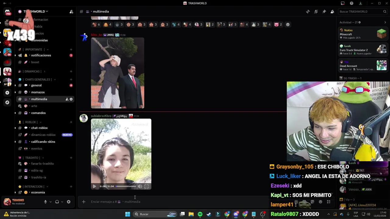This screenshot has height=219, width=390.
Task: Click the subiabrxvKbro username
Action: pyautogui.click(x=101, y=116)
